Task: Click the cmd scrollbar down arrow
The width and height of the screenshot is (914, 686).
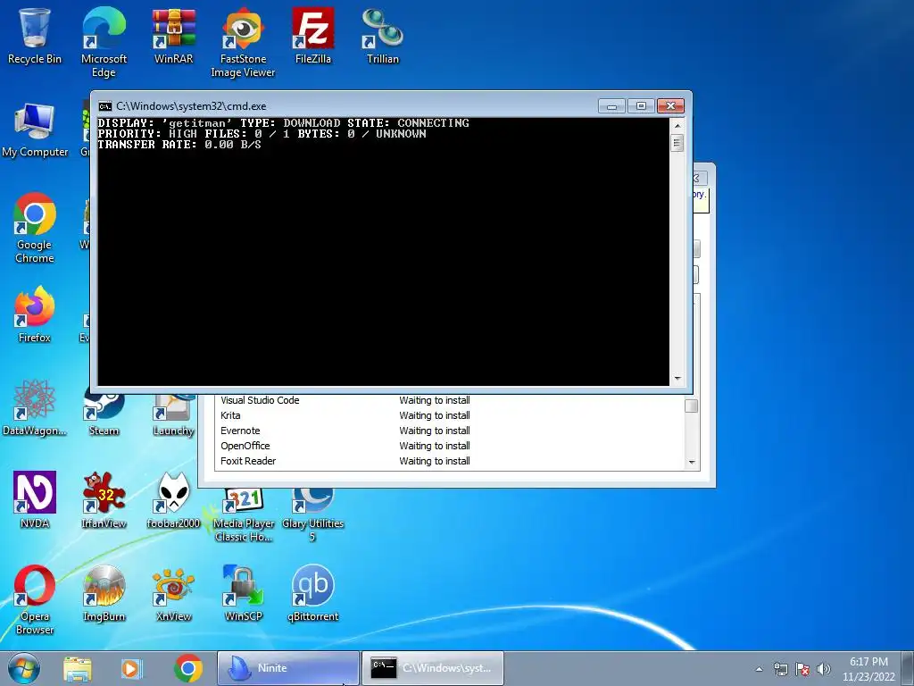Action: 677,379
